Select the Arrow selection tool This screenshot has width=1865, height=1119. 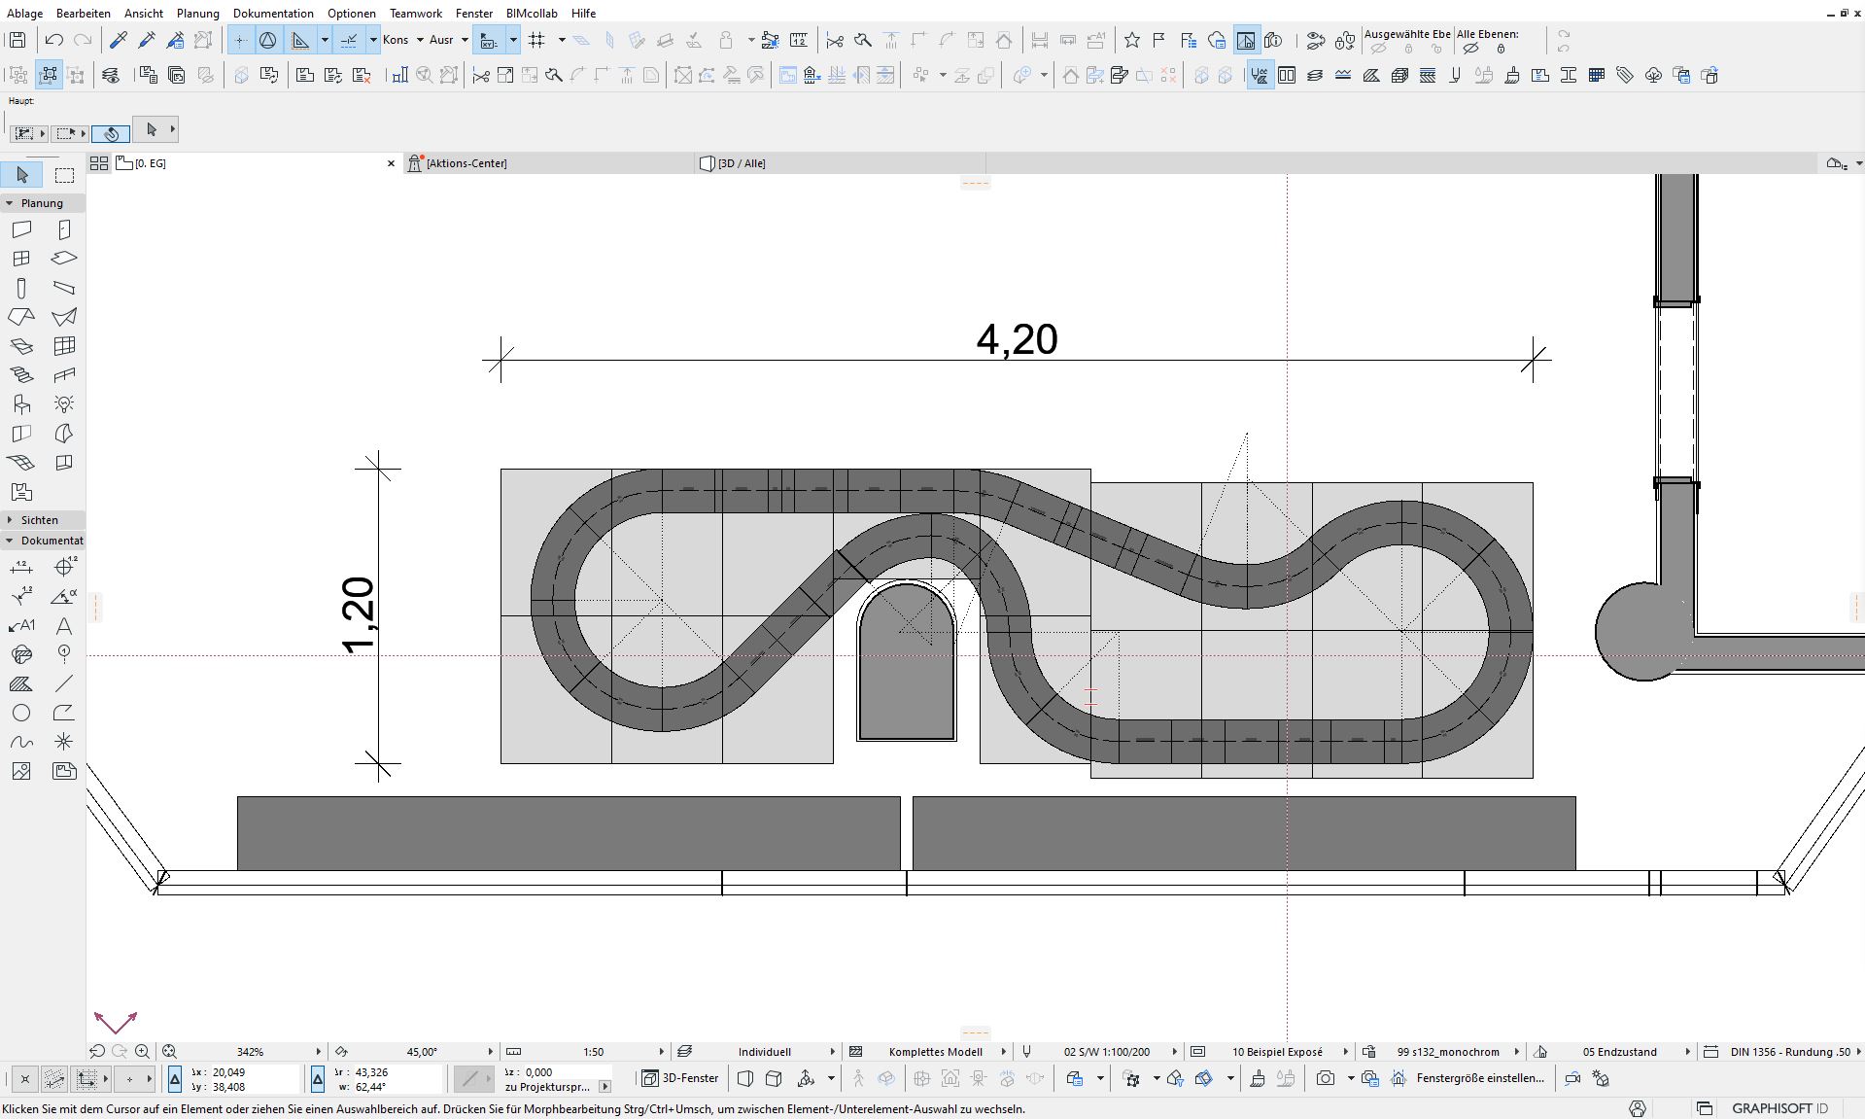coord(22,175)
